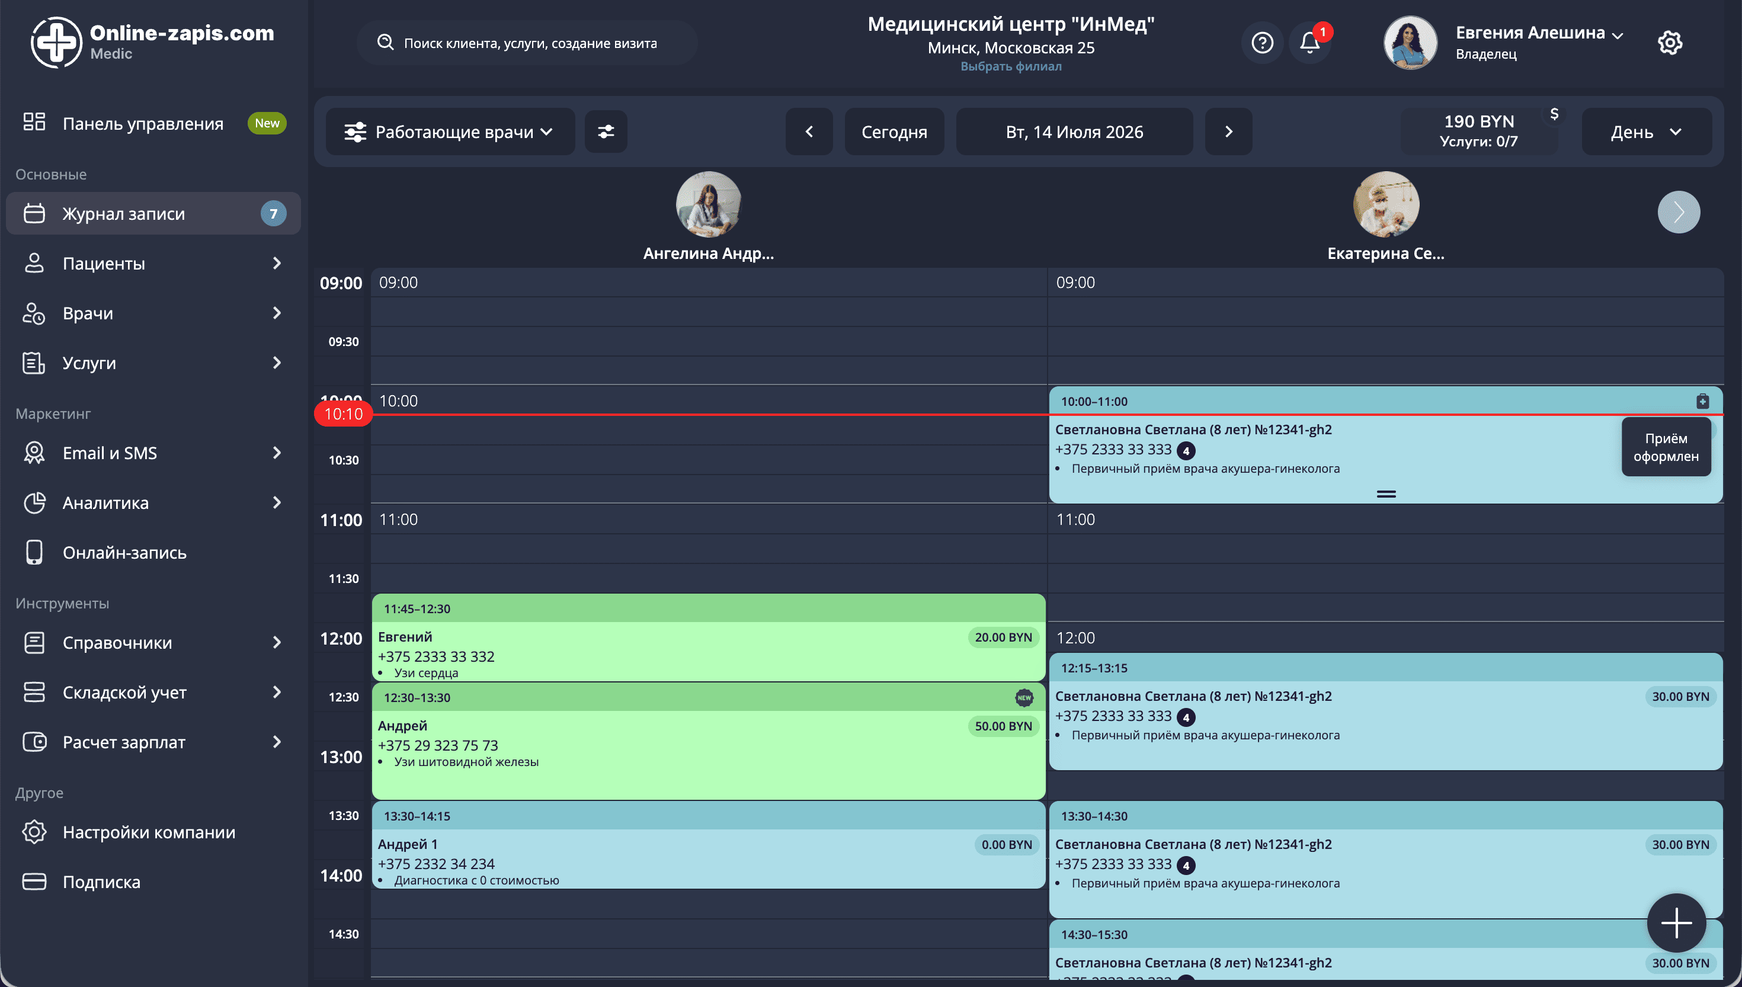The width and height of the screenshot is (1742, 987).
Task: Open the Евгения Алешина user menu
Action: (x=1539, y=42)
